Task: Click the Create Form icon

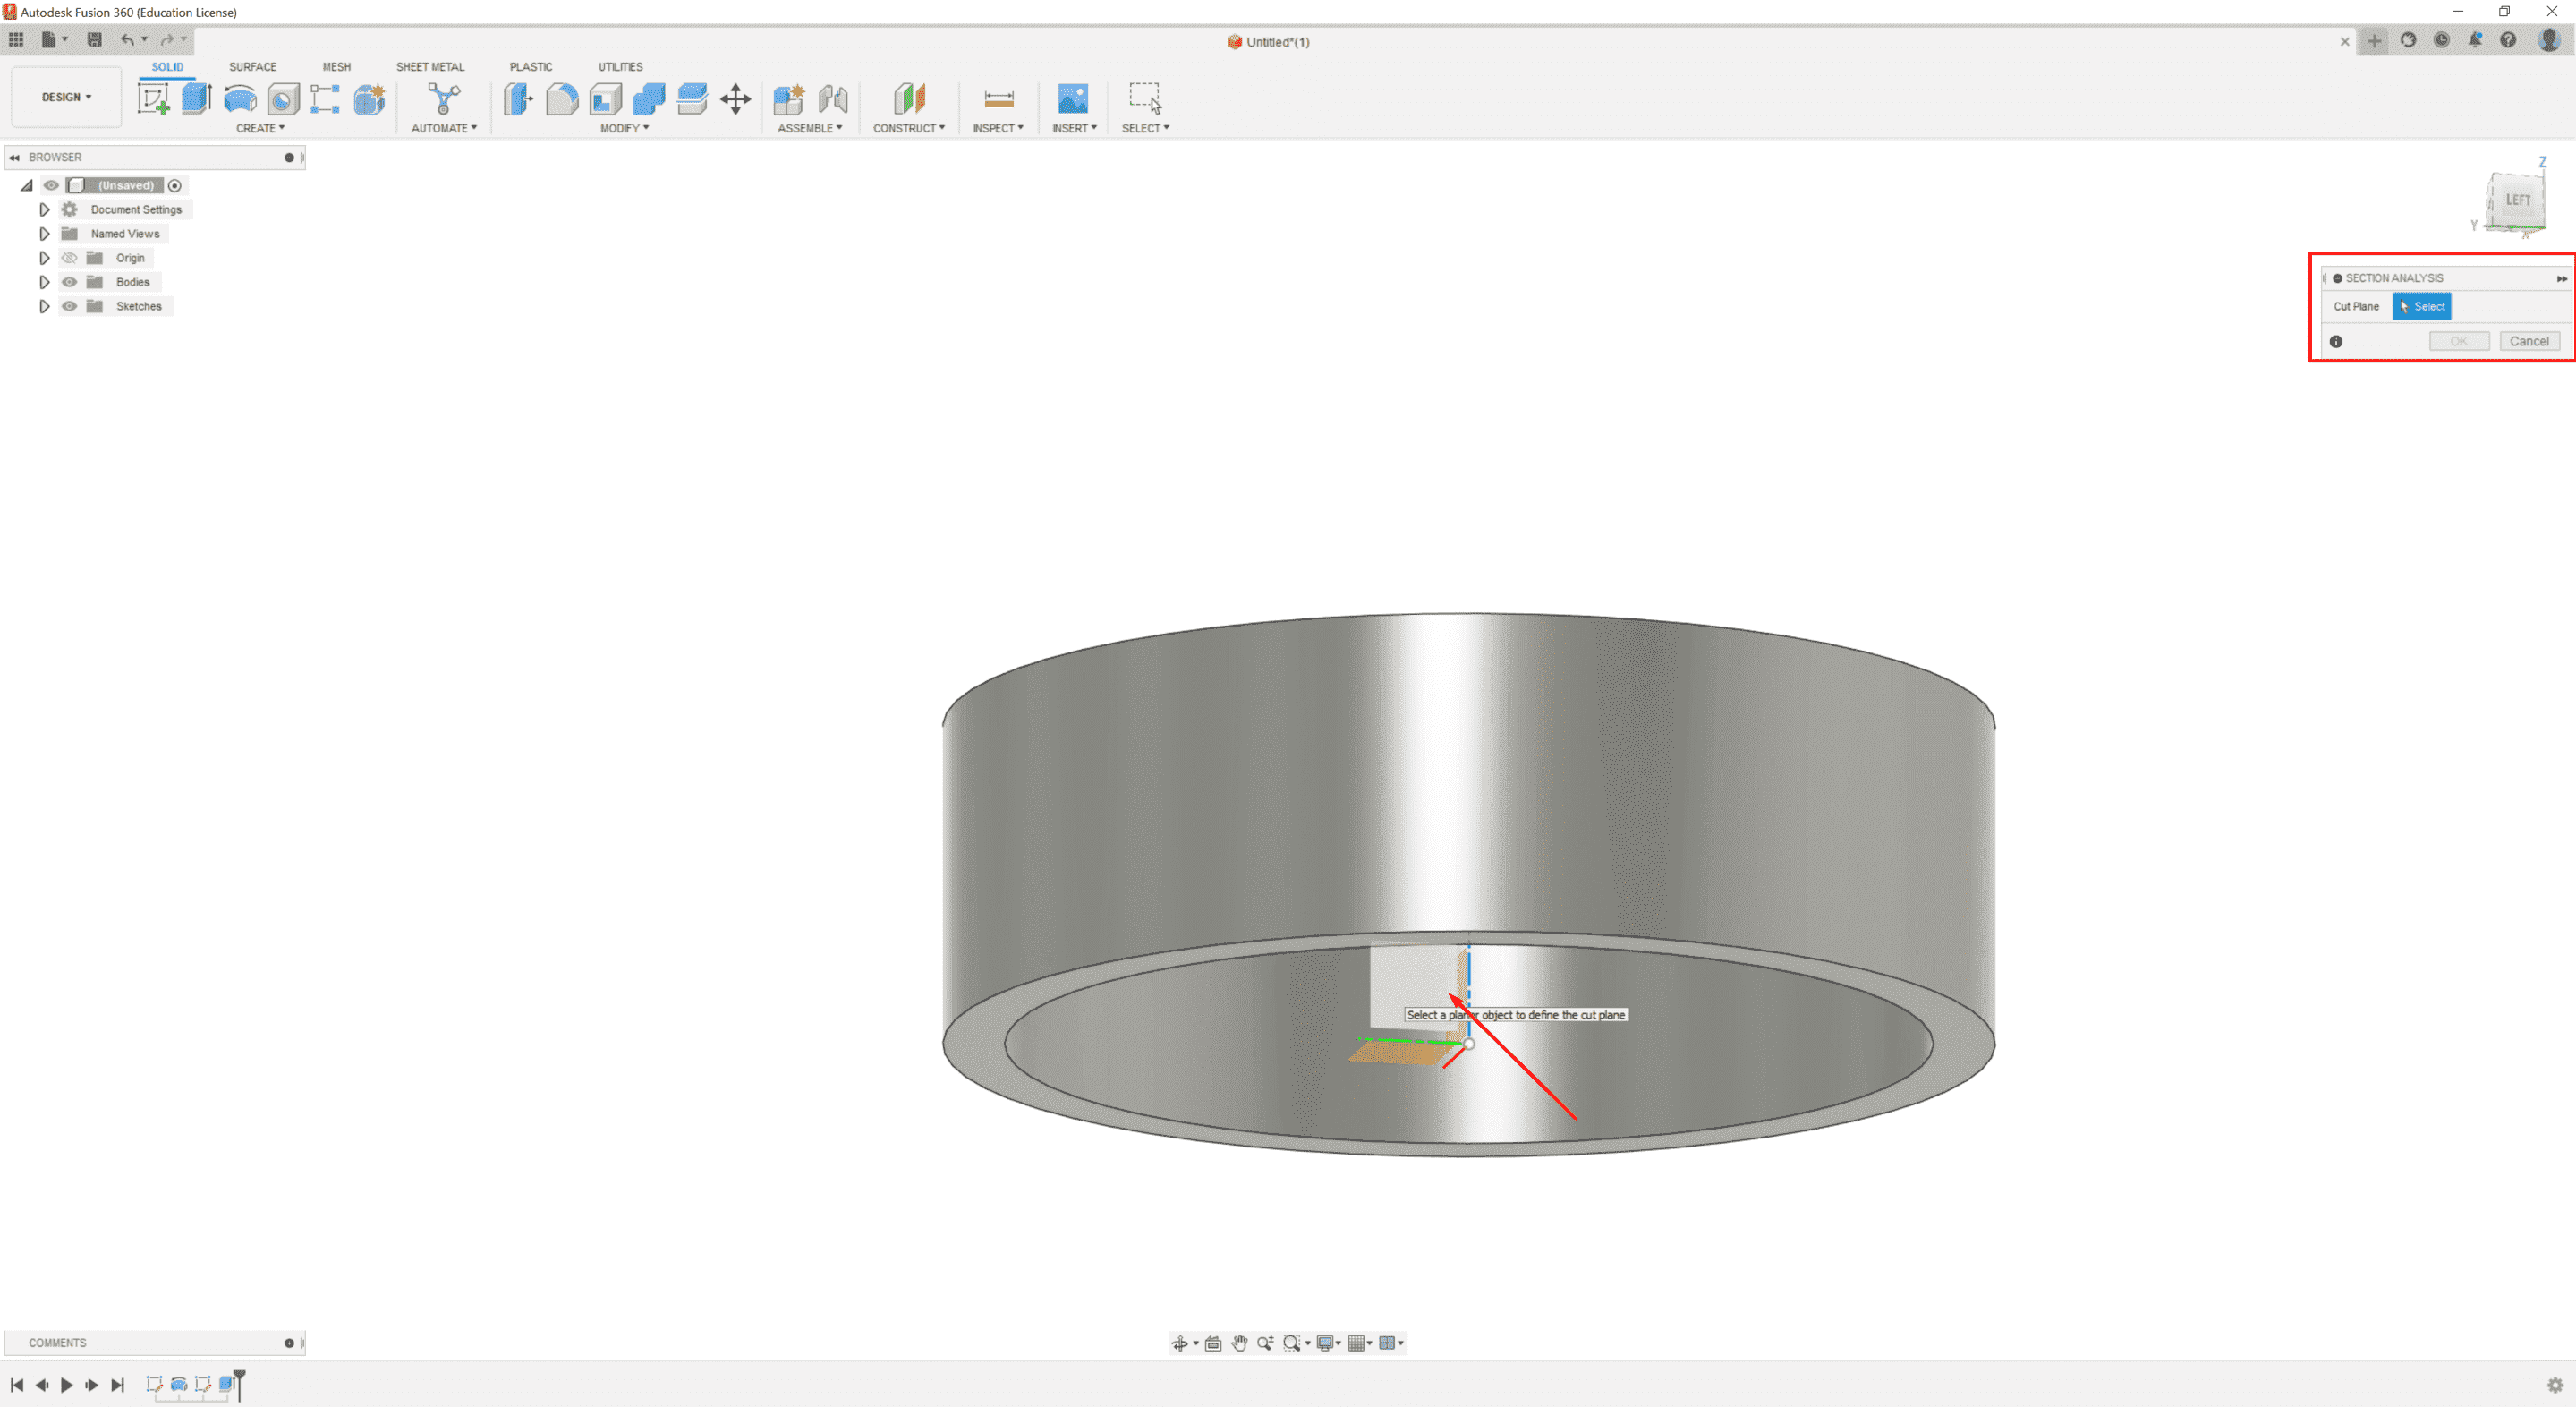Action: [x=369, y=98]
